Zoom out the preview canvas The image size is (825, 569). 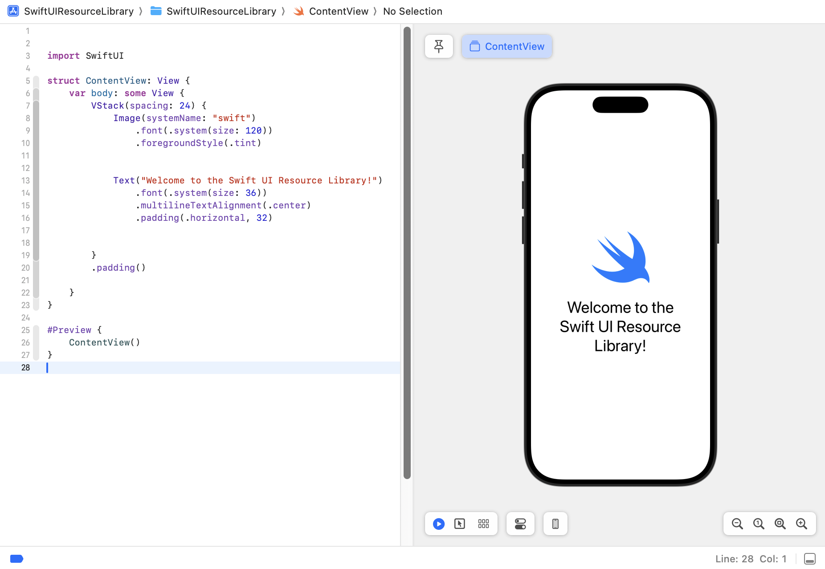pos(737,524)
